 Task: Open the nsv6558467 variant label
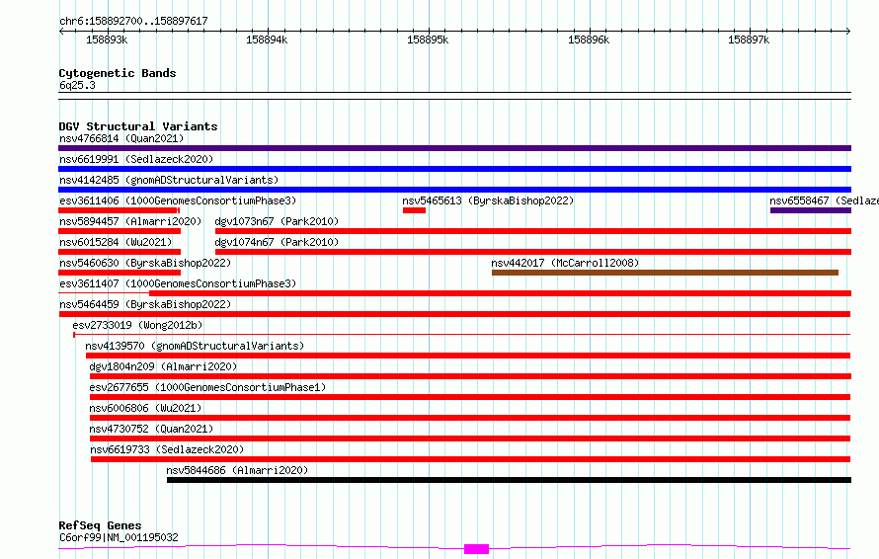[824, 200]
